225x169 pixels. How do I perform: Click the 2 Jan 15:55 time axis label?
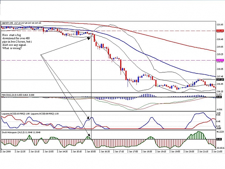[90, 151]
